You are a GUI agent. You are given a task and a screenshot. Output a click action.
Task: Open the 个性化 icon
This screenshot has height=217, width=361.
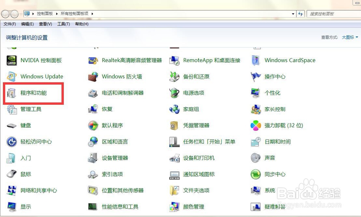[x=256, y=93]
